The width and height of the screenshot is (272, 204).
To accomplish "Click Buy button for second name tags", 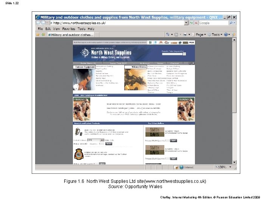I will point(173,159).
